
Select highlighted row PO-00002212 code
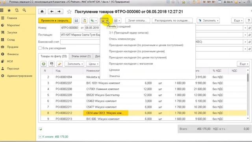point(64,113)
